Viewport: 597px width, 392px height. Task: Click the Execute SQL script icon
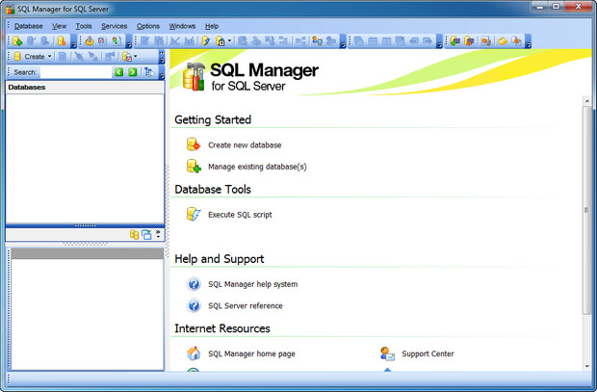pos(194,214)
